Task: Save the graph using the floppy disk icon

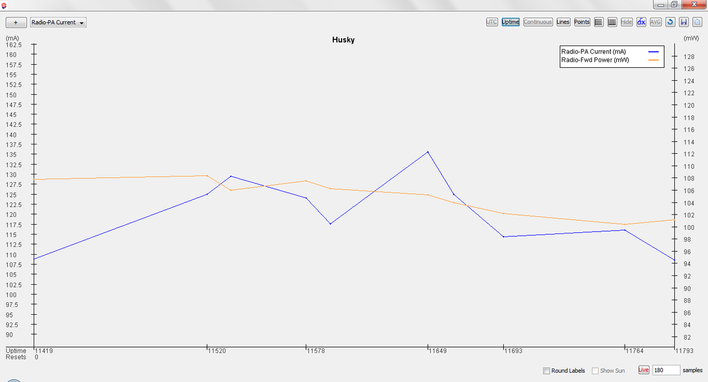Action: click(684, 22)
